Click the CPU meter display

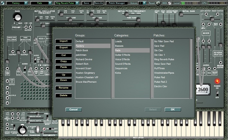click(217, 3)
